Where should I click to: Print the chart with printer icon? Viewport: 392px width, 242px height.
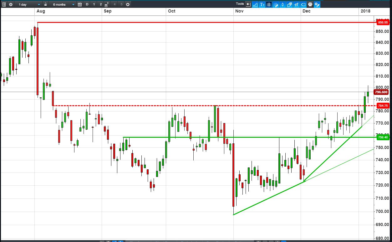[x=310, y=4]
